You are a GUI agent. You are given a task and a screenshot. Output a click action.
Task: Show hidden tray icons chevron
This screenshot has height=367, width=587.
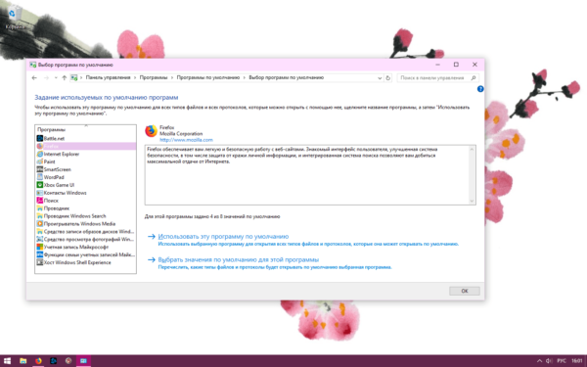pos(539,361)
